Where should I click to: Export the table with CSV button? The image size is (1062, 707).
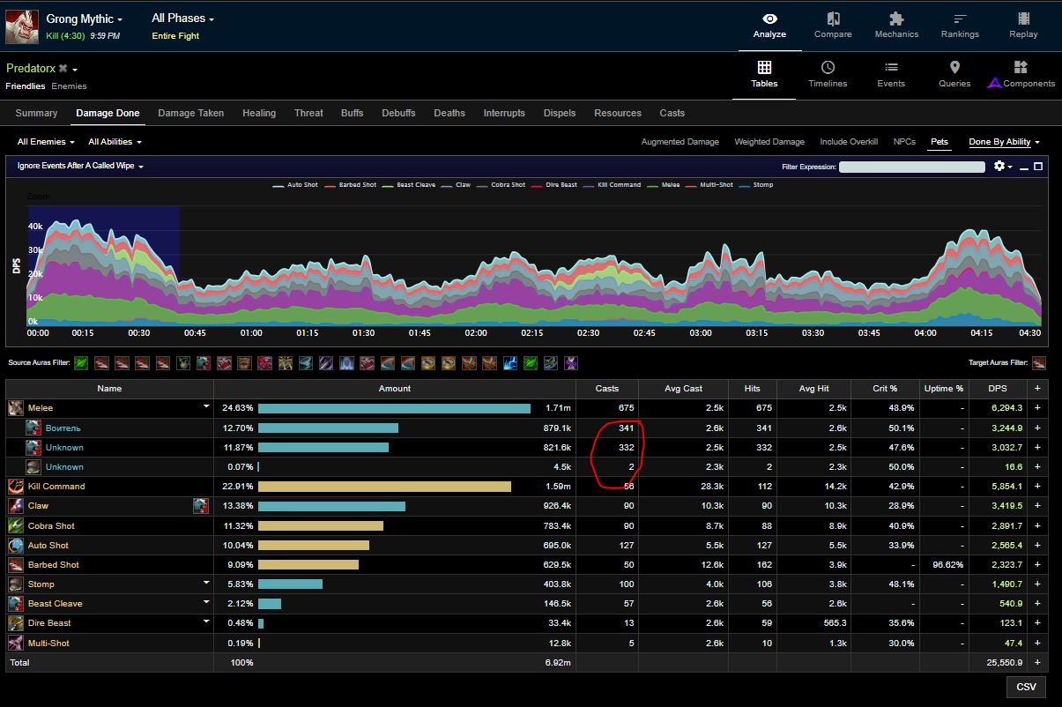(1026, 688)
